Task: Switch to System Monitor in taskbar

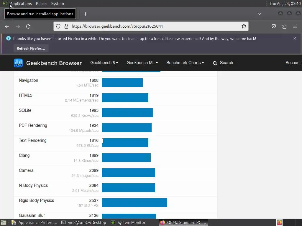Action: [x=128, y=222]
